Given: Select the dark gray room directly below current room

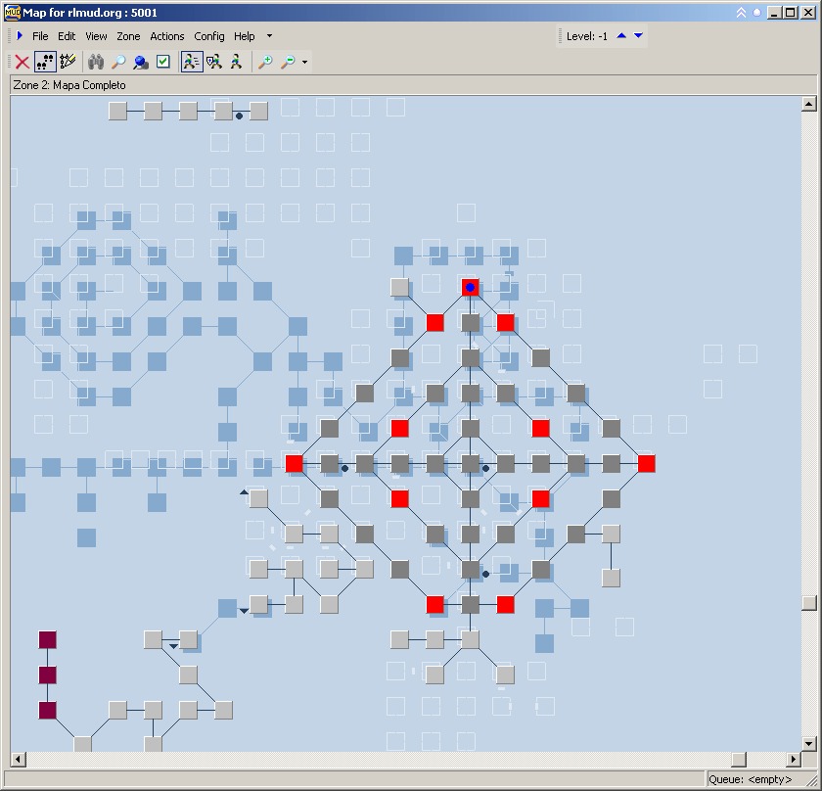Looking at the screenshot, I should (471, 323).
